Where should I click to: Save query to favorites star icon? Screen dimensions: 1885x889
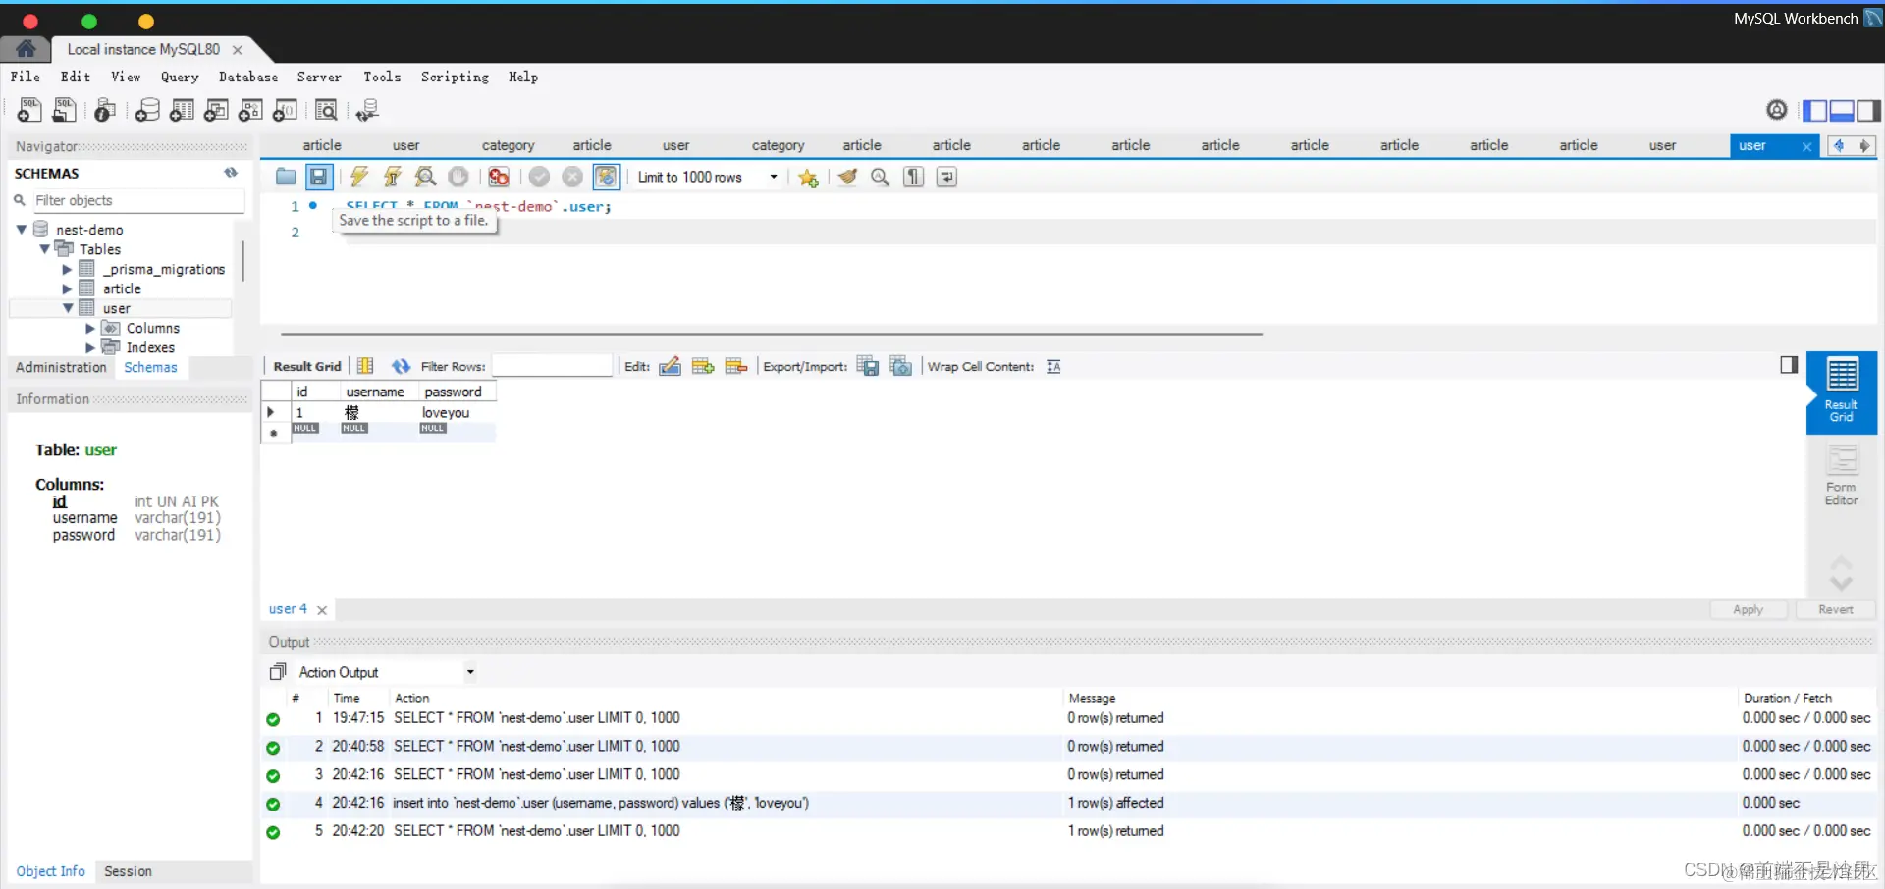click(808, 178)
